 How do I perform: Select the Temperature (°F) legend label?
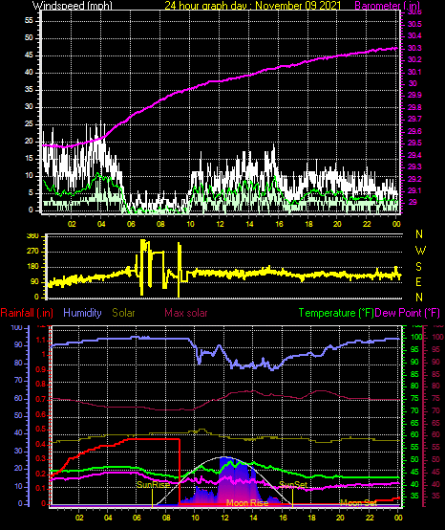[x=336, y=313]
